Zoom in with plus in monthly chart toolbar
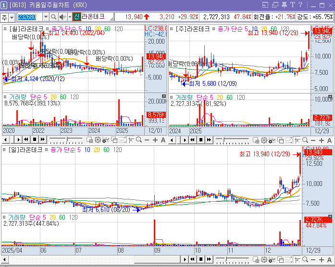This screenshot has width=335, height=267. tap(155, 140)
